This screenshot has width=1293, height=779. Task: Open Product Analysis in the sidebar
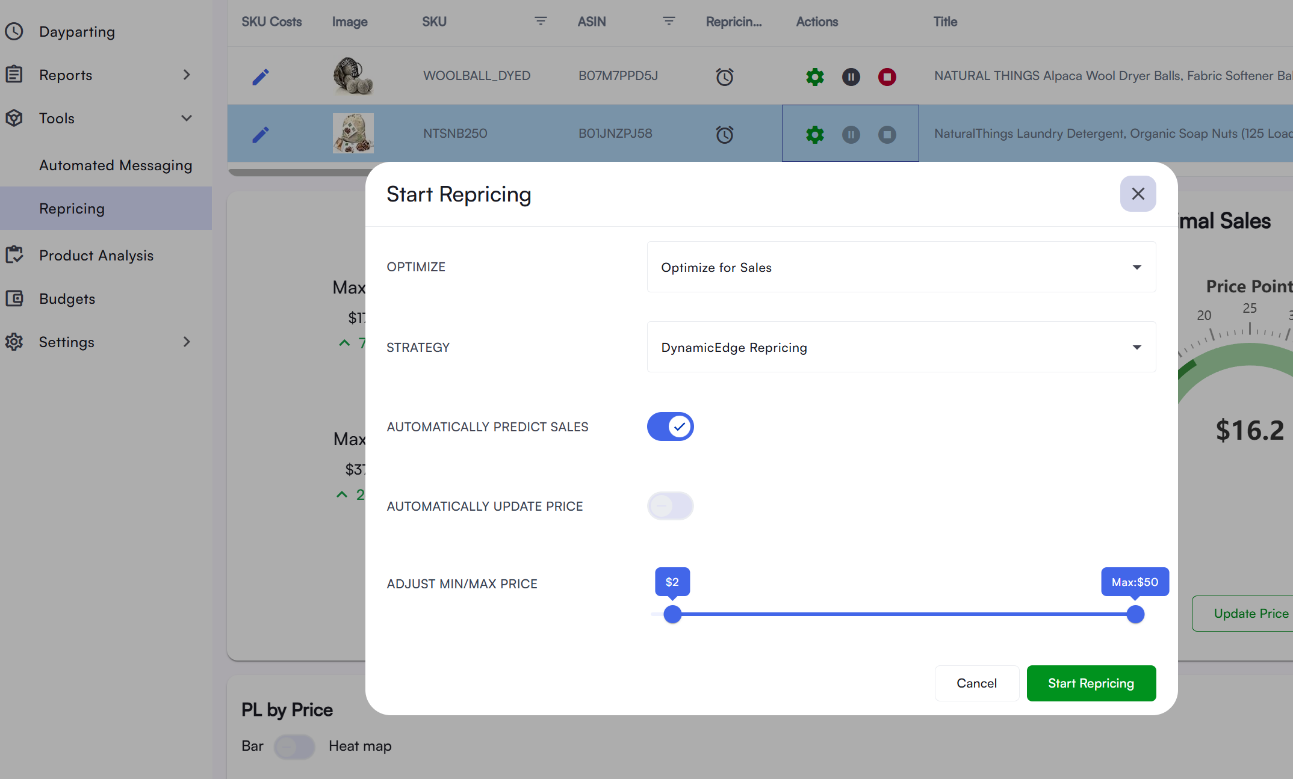(96, 255)
